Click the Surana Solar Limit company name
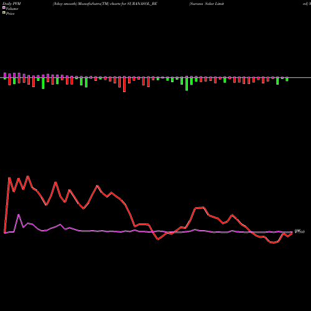Image resolution: width=311 pixels, height=311 pixels. pyautogui.click(x=207, y=4)
